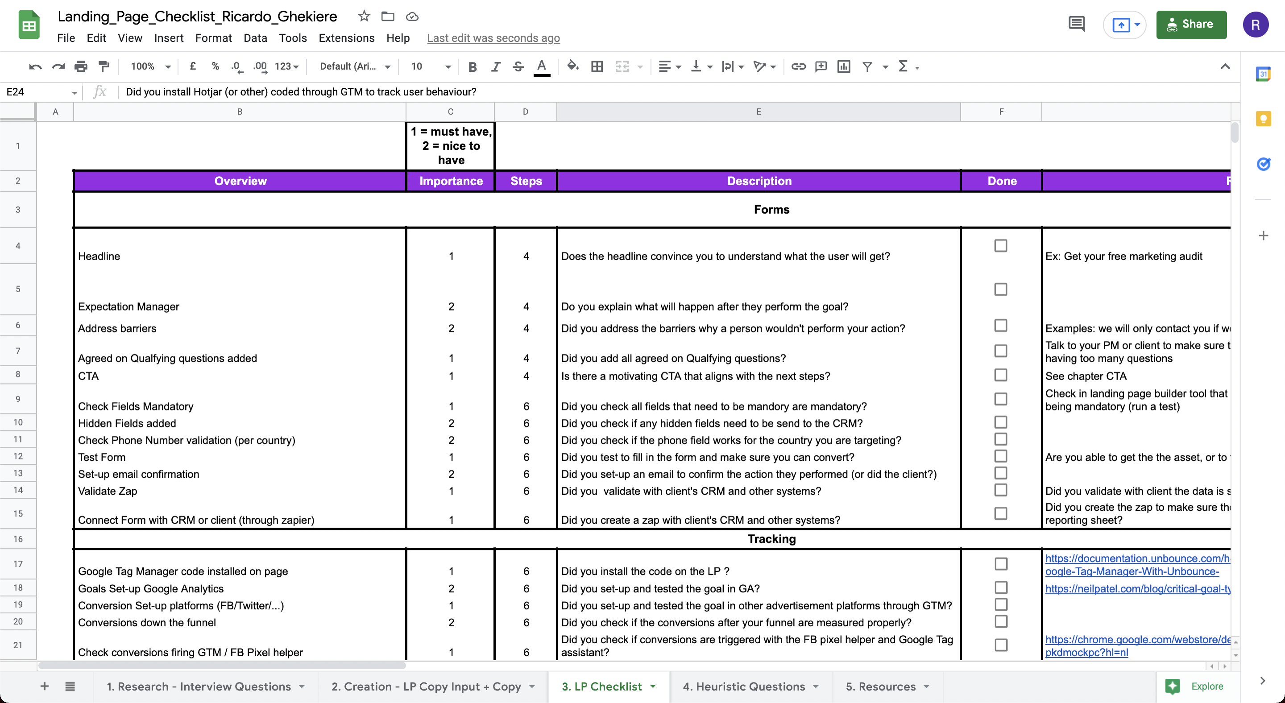Click the Undo icon
Screen dimensions: 1285x703
35,66
